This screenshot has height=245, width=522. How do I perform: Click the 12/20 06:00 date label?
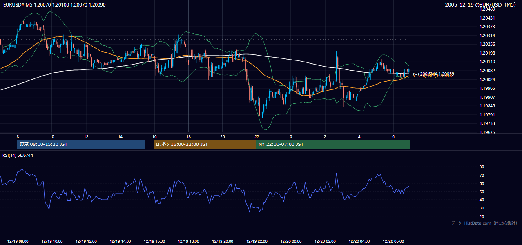click(x=394, y=241)
